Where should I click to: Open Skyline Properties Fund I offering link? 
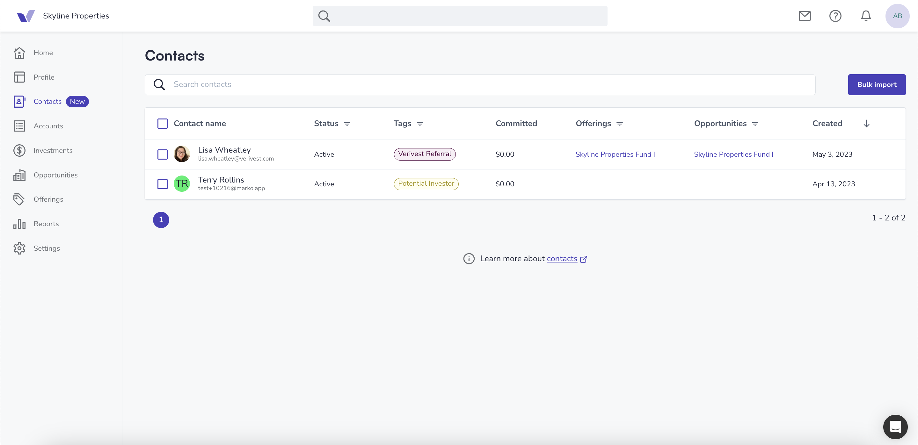(615, 154)
